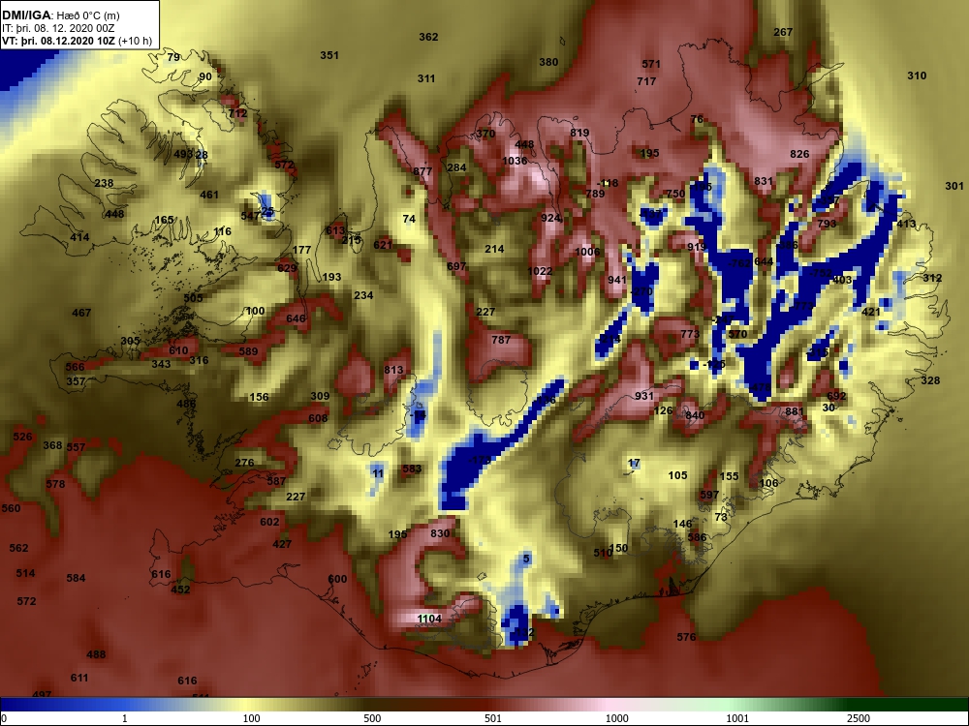
Task: Click the map value '813'
Action: point(393,371)
